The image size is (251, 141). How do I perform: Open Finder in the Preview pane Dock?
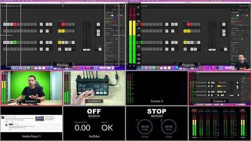coord(13,68)
